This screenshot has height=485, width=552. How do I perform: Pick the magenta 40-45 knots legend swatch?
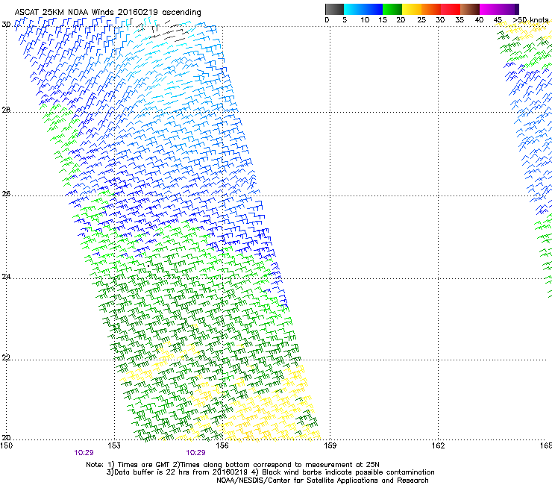489,9
